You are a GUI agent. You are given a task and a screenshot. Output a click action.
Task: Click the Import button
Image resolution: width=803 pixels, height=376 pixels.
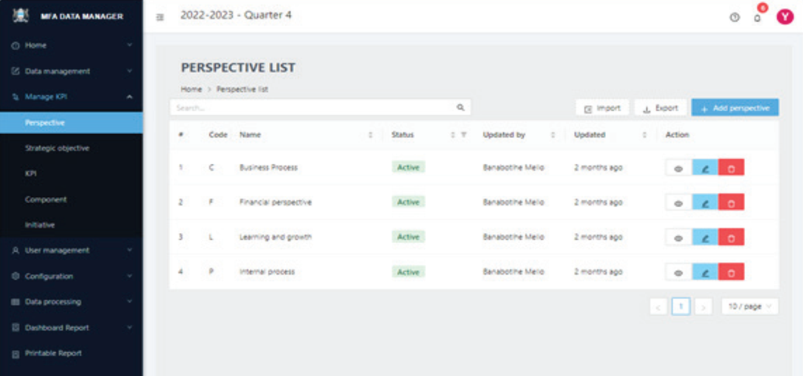pyautogui.click(x=602, y=108)
